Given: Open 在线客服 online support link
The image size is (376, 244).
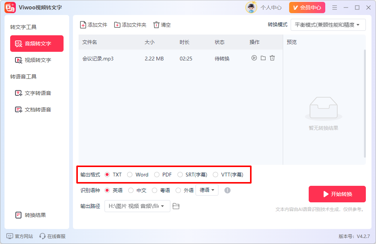Looking at the screenshot, I should click(53, 236).
